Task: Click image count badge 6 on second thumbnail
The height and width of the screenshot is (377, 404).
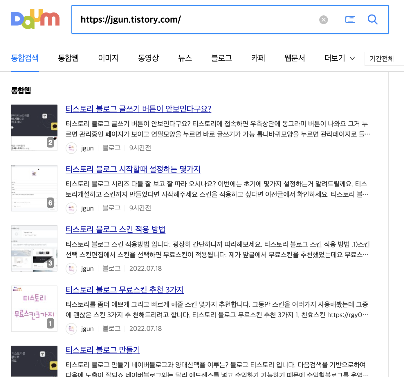Action: [50, 203]
